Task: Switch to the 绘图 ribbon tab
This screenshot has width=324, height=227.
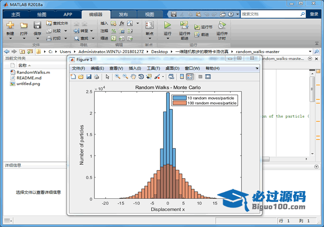Action: click(x=42, y=14)
